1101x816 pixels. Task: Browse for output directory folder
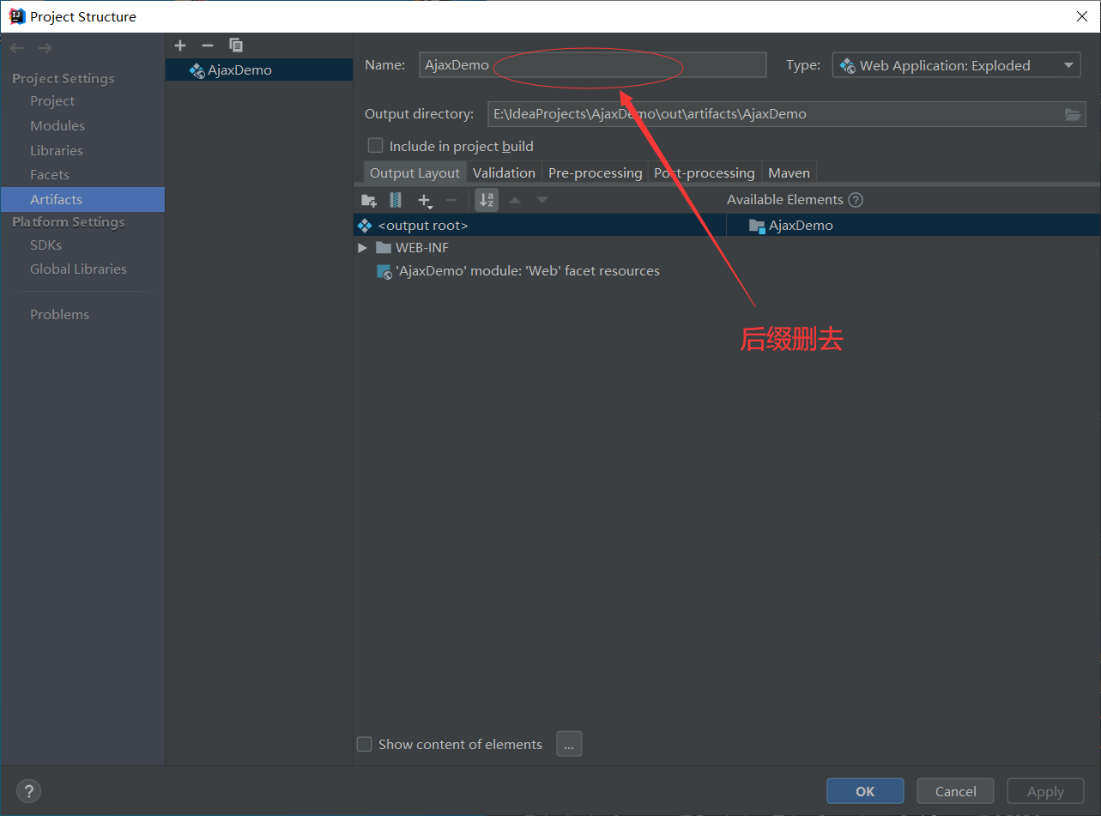point(1073,114)
